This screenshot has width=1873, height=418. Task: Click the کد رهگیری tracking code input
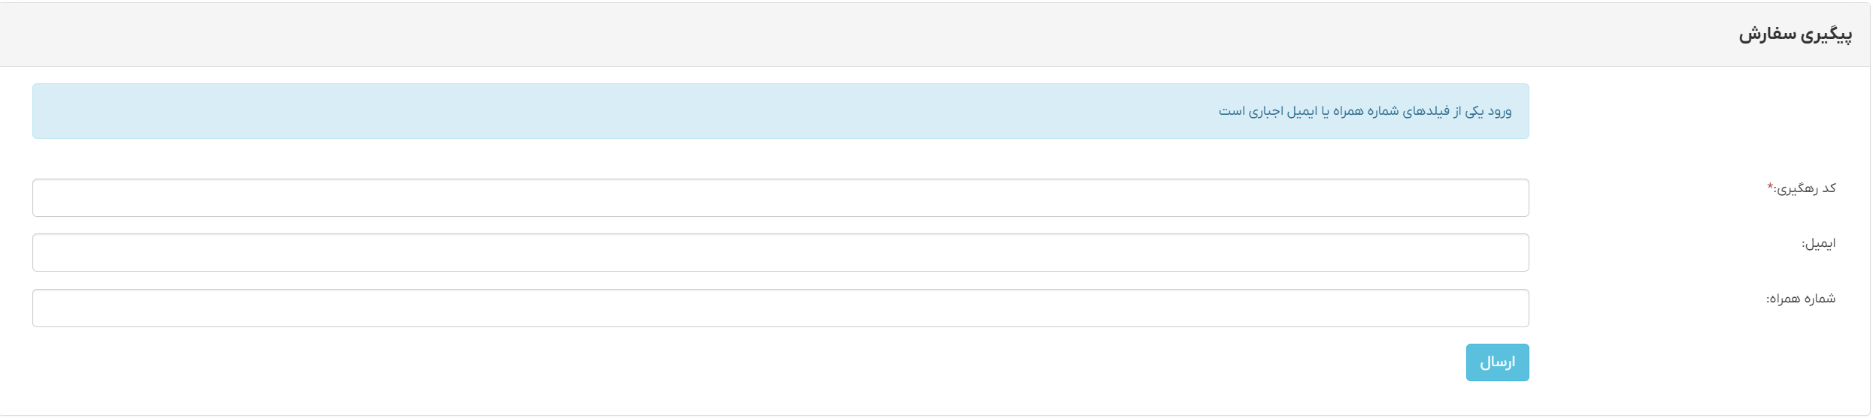point(780,197)
